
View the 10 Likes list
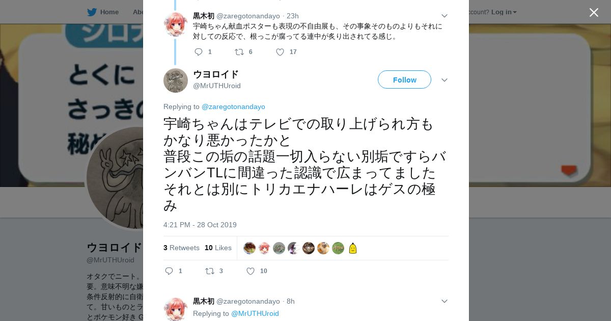218,248
